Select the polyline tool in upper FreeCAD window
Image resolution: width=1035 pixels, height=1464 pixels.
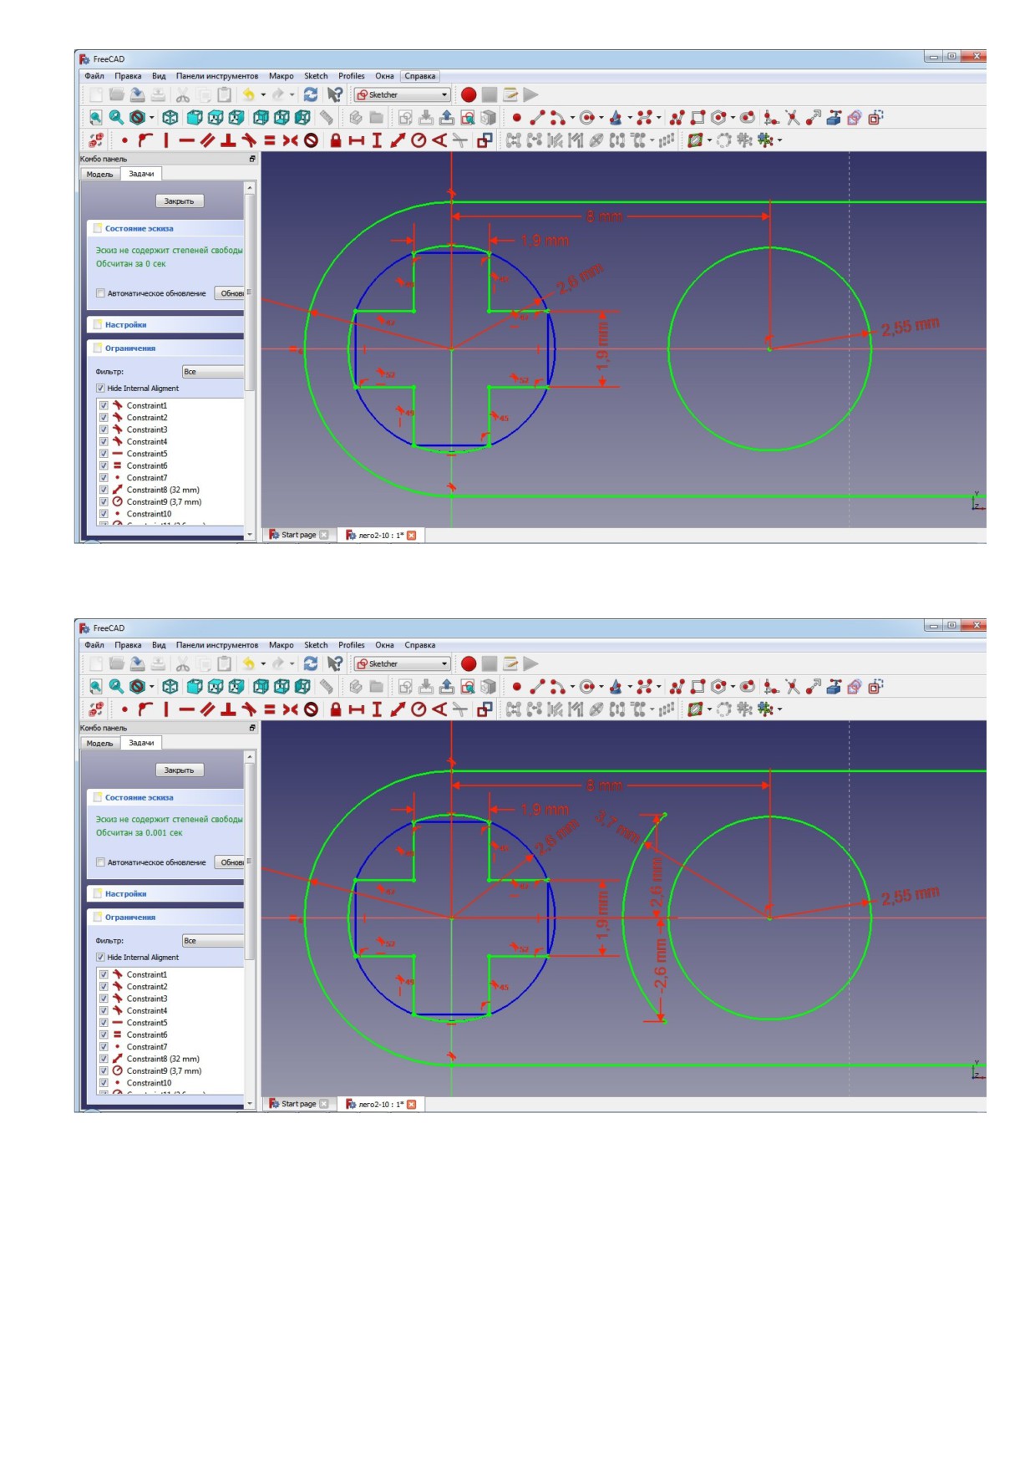677,118
